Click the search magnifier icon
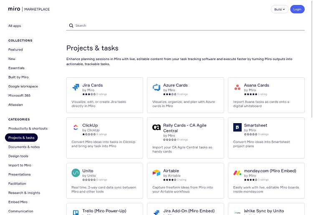The image size is (313, 215). [x=71, y=25]
